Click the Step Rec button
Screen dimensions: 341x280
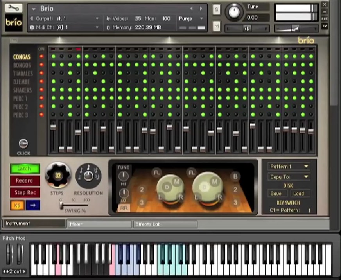(x=25, y=192)
